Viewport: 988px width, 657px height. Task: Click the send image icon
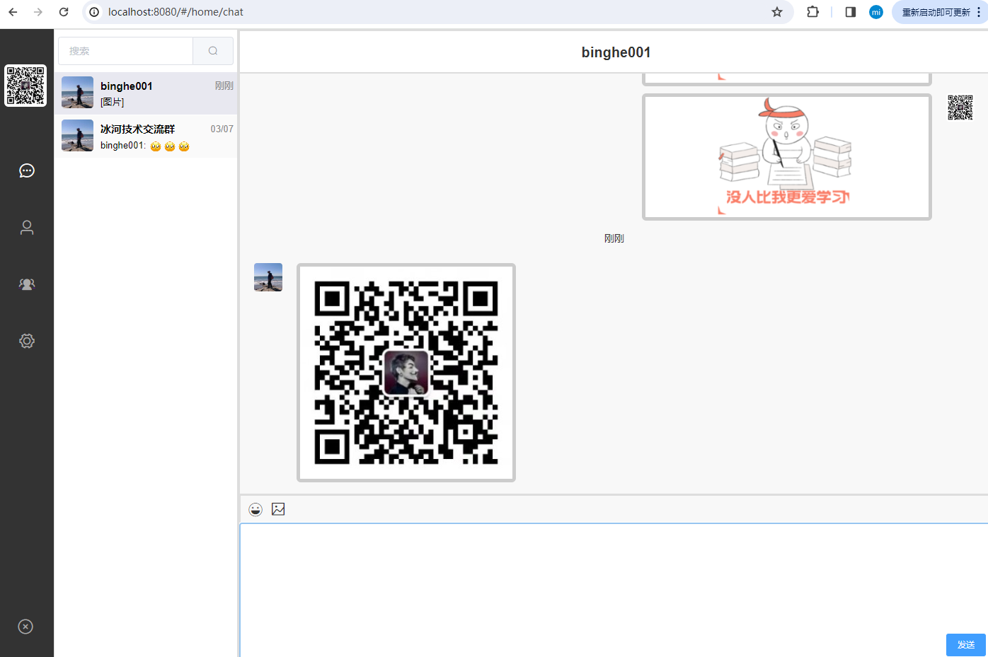click(x=278, y=509)
